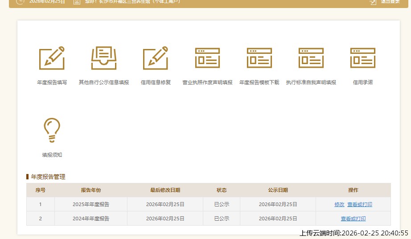Select the 2024年年度报告 cell

(91, 219)
